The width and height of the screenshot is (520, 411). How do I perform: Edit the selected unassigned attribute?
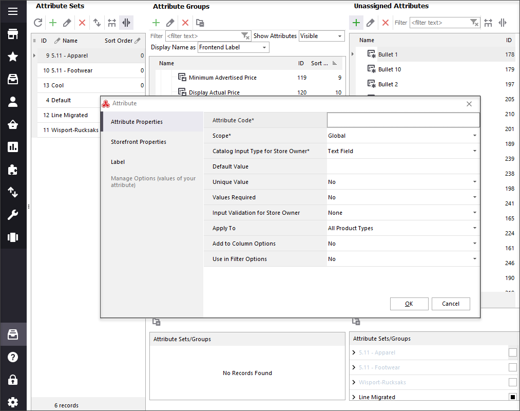click(371, 23)
